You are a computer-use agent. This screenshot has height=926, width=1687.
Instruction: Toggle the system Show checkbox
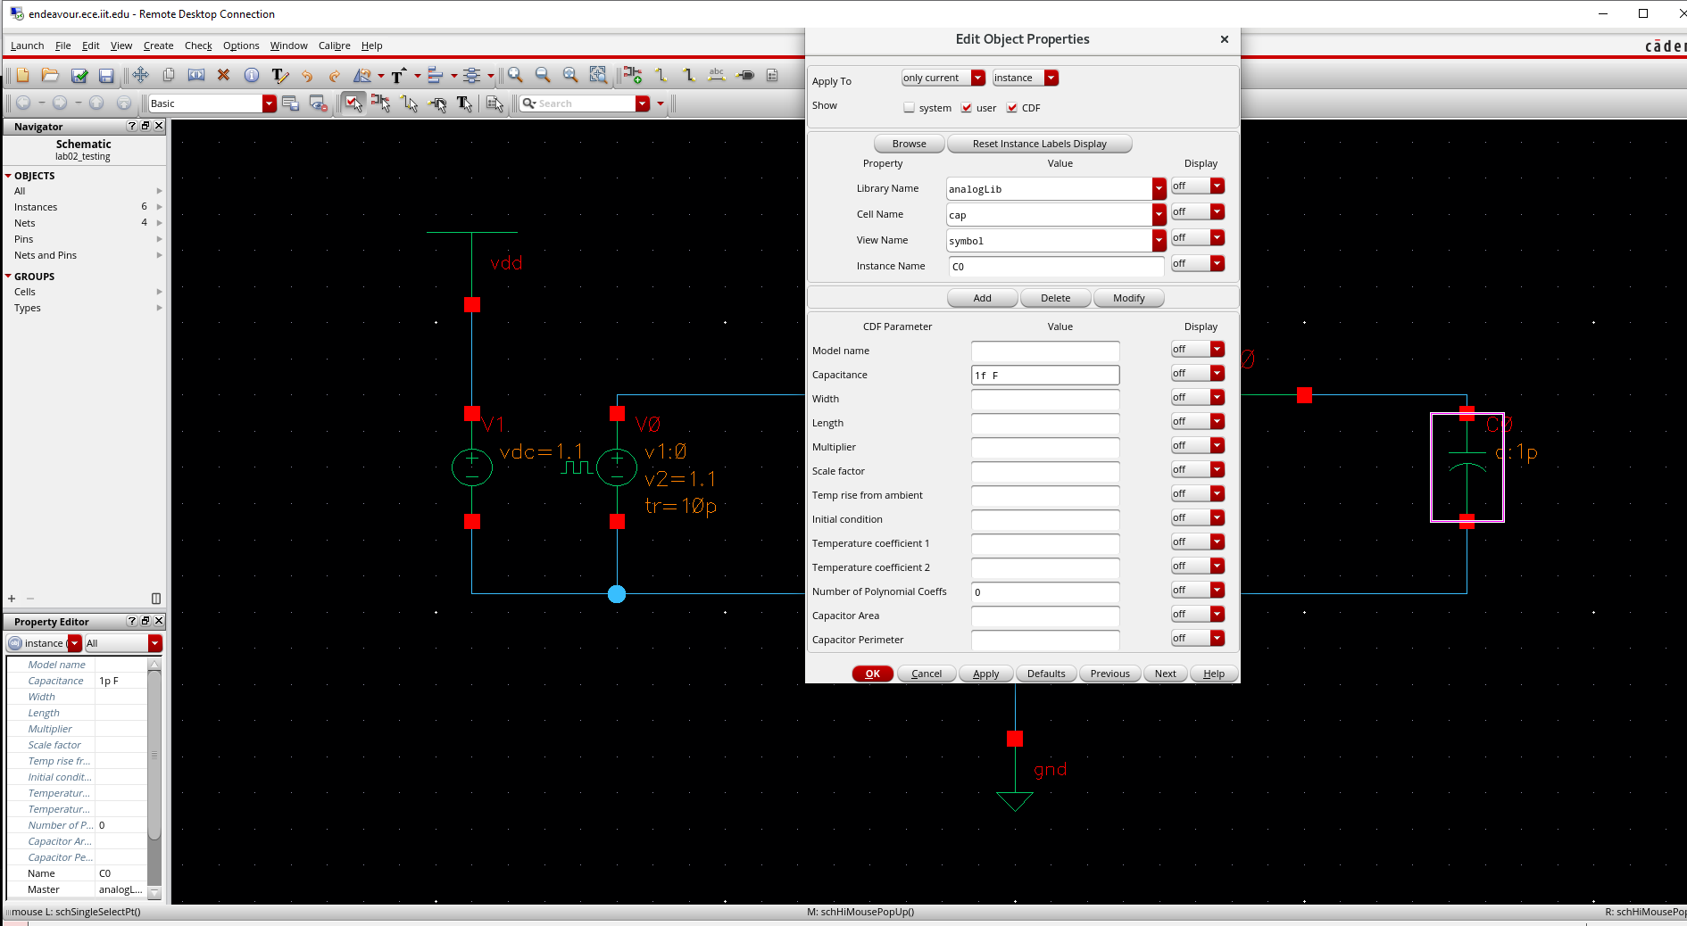[910, 108]
